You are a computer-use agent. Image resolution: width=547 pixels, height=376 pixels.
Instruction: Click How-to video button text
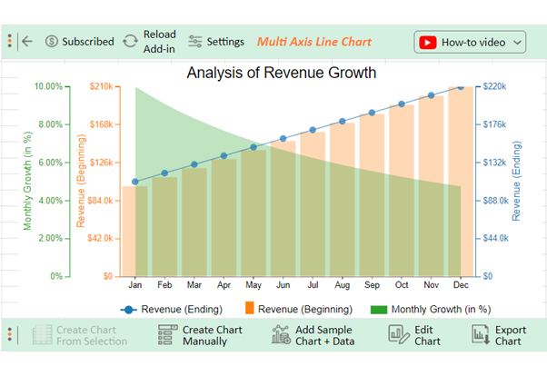(x=473, y=43)
